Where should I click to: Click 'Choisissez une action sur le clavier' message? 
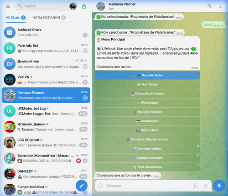coord(128,176)
